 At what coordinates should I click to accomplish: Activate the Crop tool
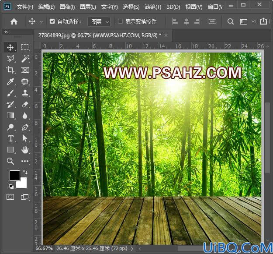tap(10, 70)
